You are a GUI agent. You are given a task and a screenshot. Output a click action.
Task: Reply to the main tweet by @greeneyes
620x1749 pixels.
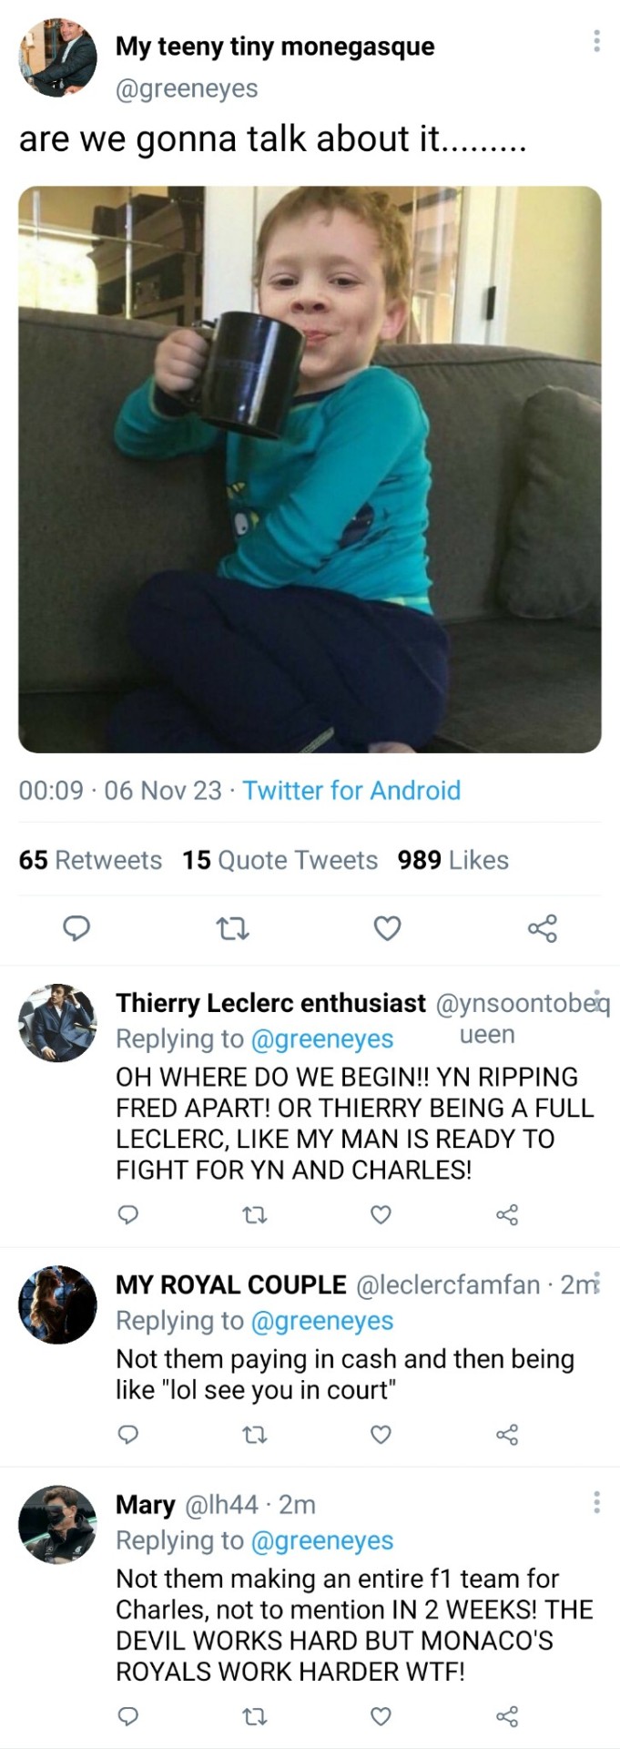point(76,928)
